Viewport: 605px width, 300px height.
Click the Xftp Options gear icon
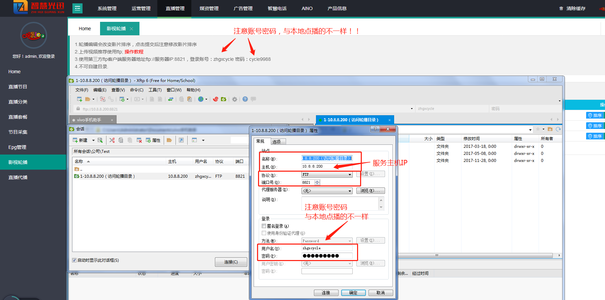pyautogui.click(x=234, y=99)
